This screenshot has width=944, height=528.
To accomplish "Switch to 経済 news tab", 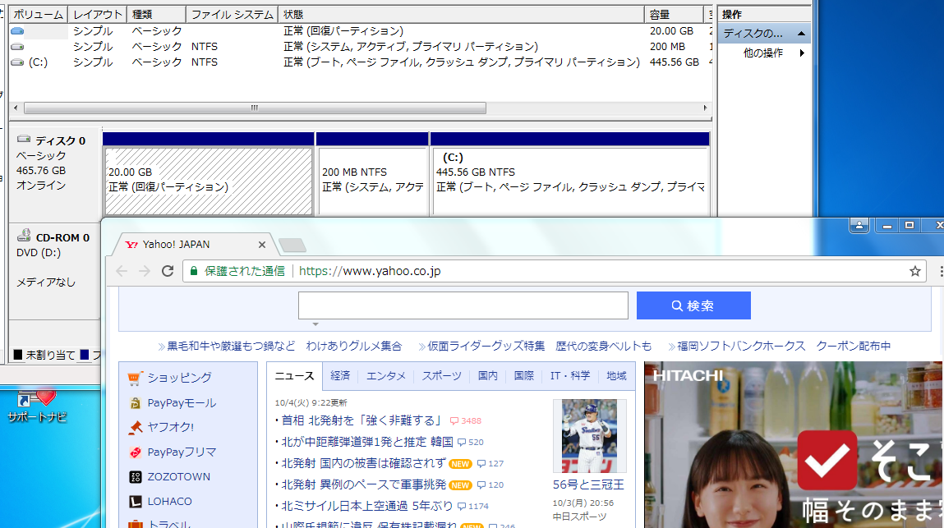I will pos(340,376).
